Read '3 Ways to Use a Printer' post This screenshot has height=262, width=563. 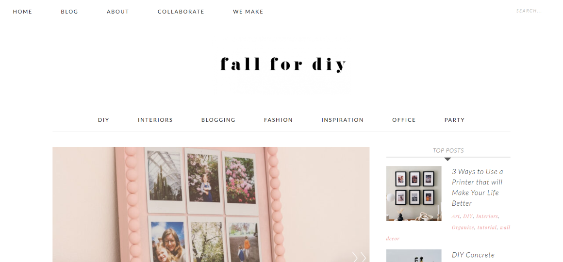pos(478,187)
